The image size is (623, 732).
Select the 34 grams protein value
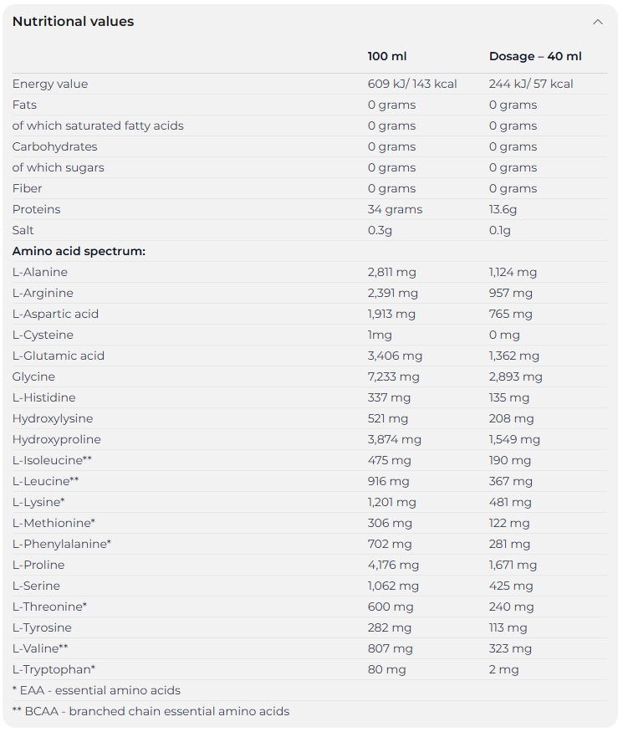pyautogui.click(x=395, y=209)
